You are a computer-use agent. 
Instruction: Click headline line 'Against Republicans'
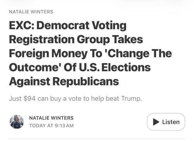[x=64, y=81]
